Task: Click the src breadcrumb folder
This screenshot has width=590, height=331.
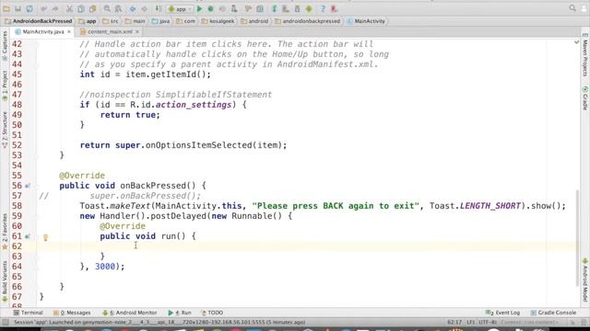Action: [x=111, y=21]
